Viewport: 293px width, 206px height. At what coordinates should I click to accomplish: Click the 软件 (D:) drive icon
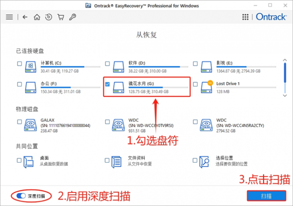tap(118, 67)
